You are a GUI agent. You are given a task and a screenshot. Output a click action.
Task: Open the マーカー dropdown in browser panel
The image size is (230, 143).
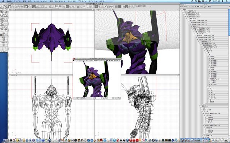pyautogui.click(x=192, y=6)
